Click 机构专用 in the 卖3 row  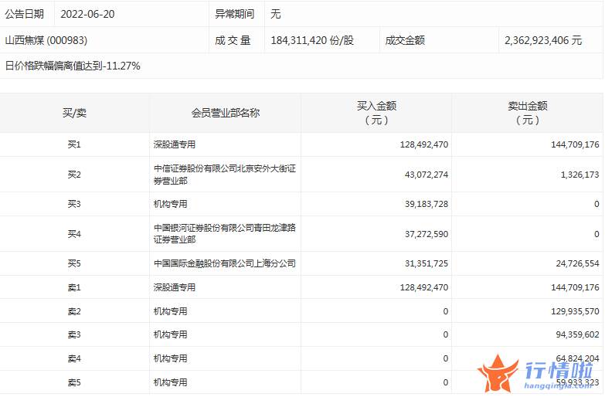pos(170,335)
